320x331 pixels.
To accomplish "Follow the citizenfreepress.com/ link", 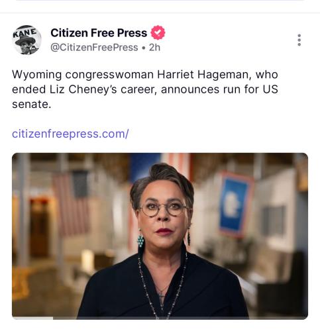I will pyautogui.click(x=70, y=134).
